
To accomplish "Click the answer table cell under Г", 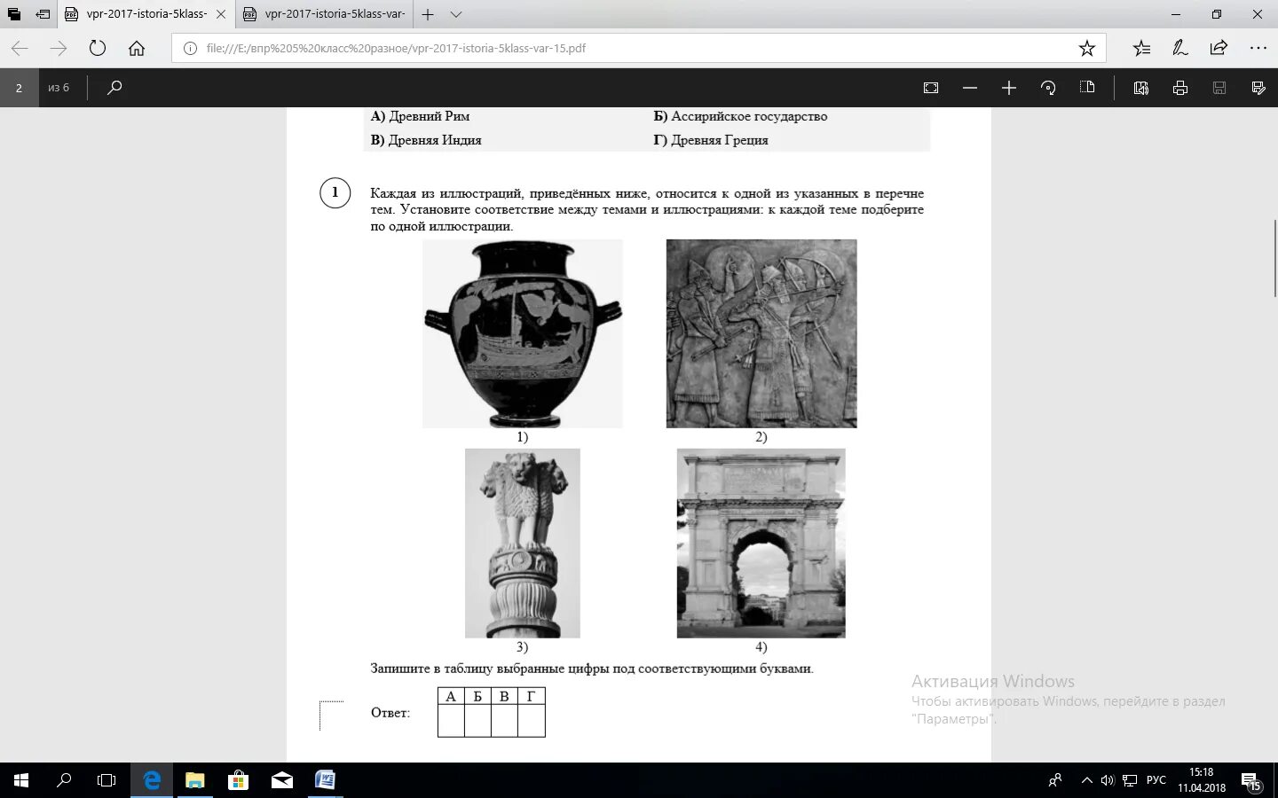I will pos(531,721).
